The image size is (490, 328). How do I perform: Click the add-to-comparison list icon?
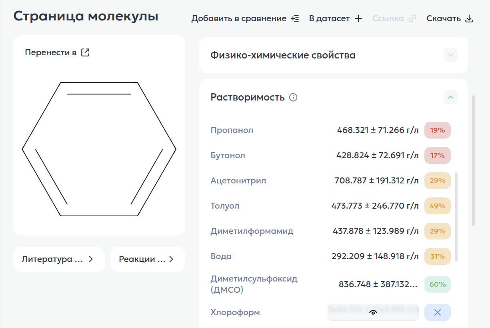pyautogui.click(x=295, y=18)
